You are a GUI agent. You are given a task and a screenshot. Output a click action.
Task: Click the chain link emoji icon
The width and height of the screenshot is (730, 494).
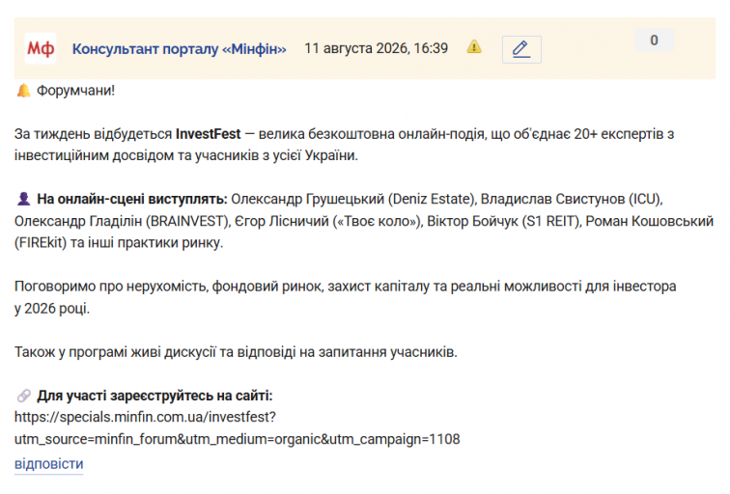[x=23, y=396]
